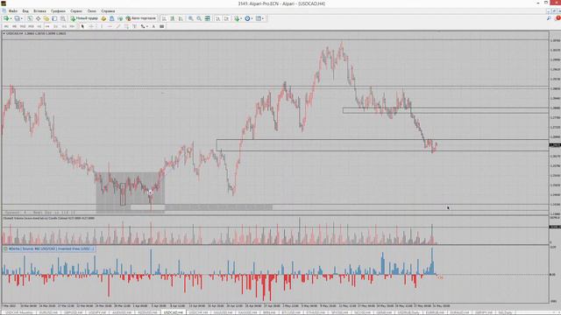Select the vertical line drawing tool
Image resolution: width=561 pixels, height=315 pixels.
point(102,26)
